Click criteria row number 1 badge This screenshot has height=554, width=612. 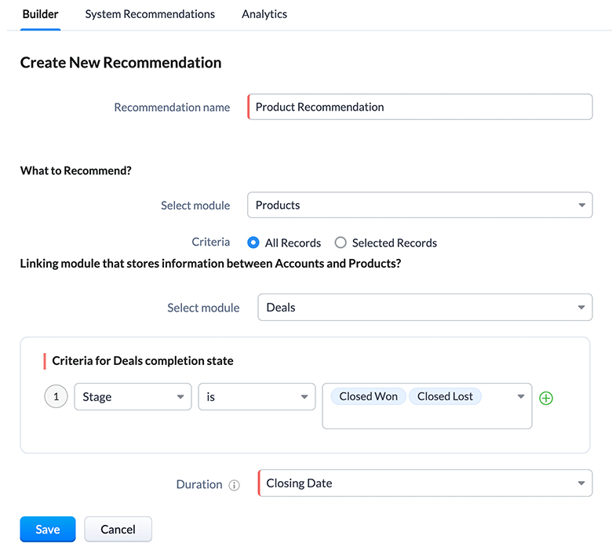[x=56, y=396]
